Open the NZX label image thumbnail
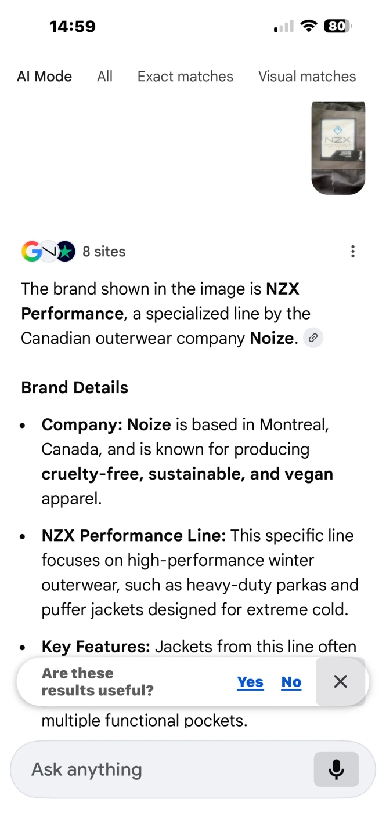 point(338,148)
